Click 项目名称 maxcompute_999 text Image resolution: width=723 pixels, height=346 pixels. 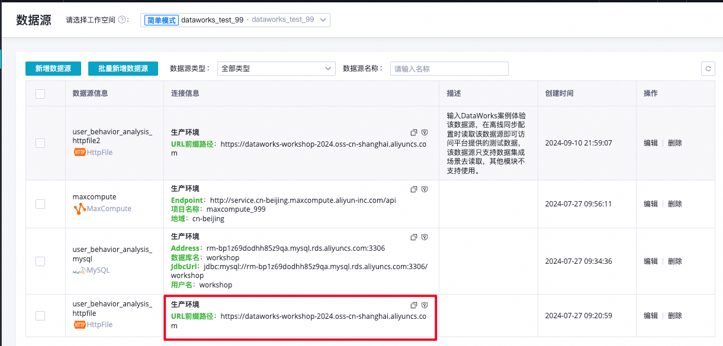218,209
